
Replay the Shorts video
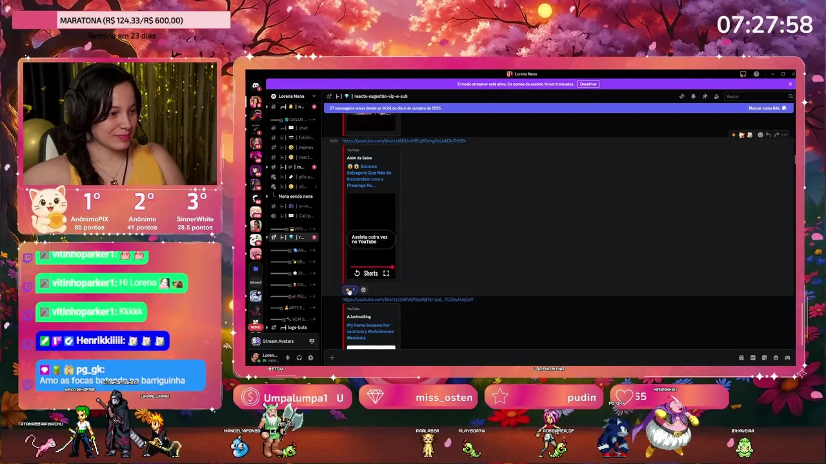click(x=357, y=273)
